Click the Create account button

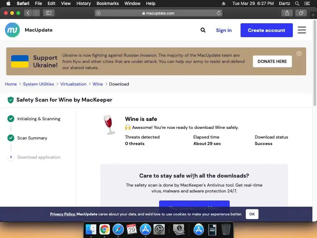[x=267, y=30]
